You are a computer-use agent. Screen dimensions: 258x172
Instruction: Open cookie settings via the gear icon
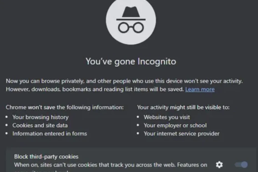(219, 165)
